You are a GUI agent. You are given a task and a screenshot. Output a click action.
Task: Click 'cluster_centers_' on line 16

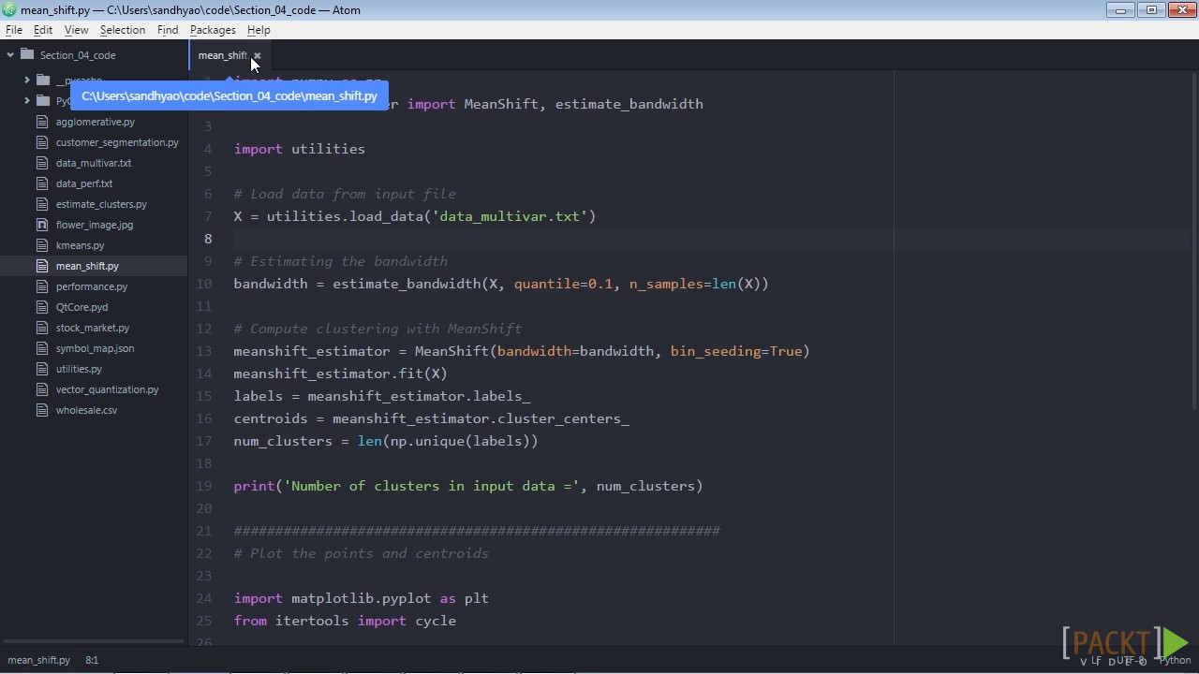tap(563, 418)
